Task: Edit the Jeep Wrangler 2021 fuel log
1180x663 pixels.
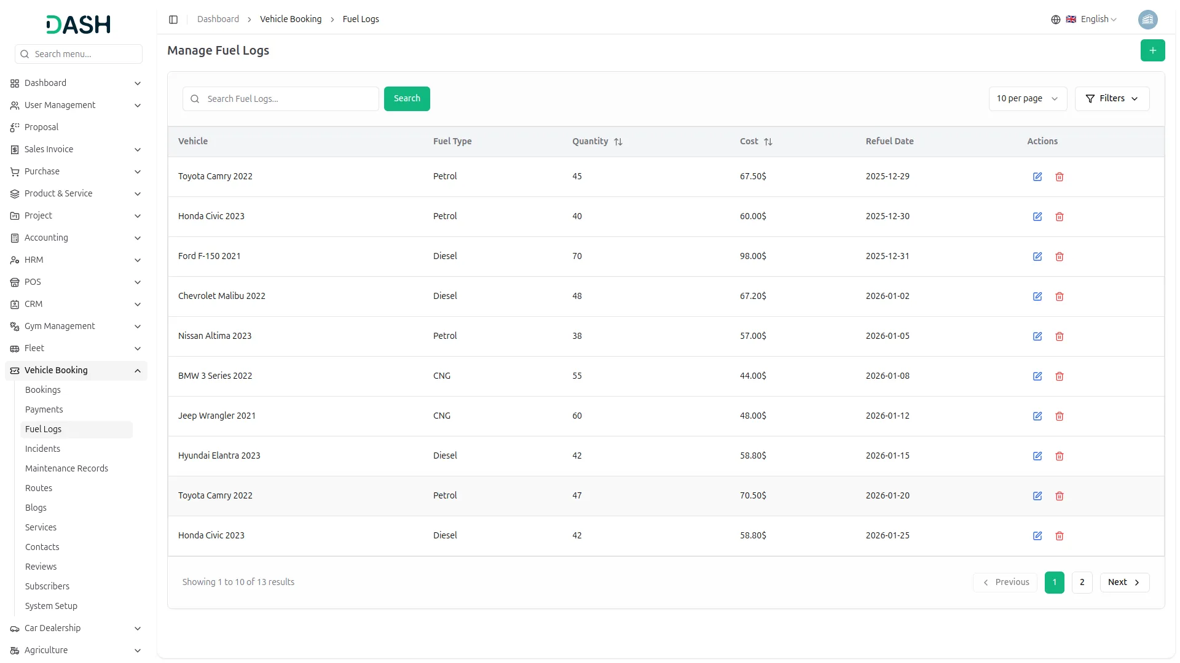Action: tap(1037, 416)
